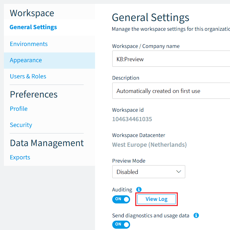Turn off the Auditing toggle

click(121, 199)
